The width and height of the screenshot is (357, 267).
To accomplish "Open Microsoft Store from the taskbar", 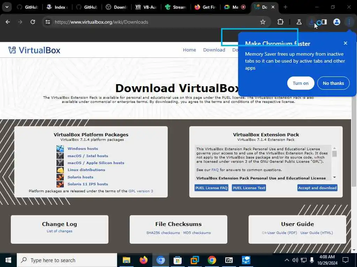I will click(x=177, y=260).
